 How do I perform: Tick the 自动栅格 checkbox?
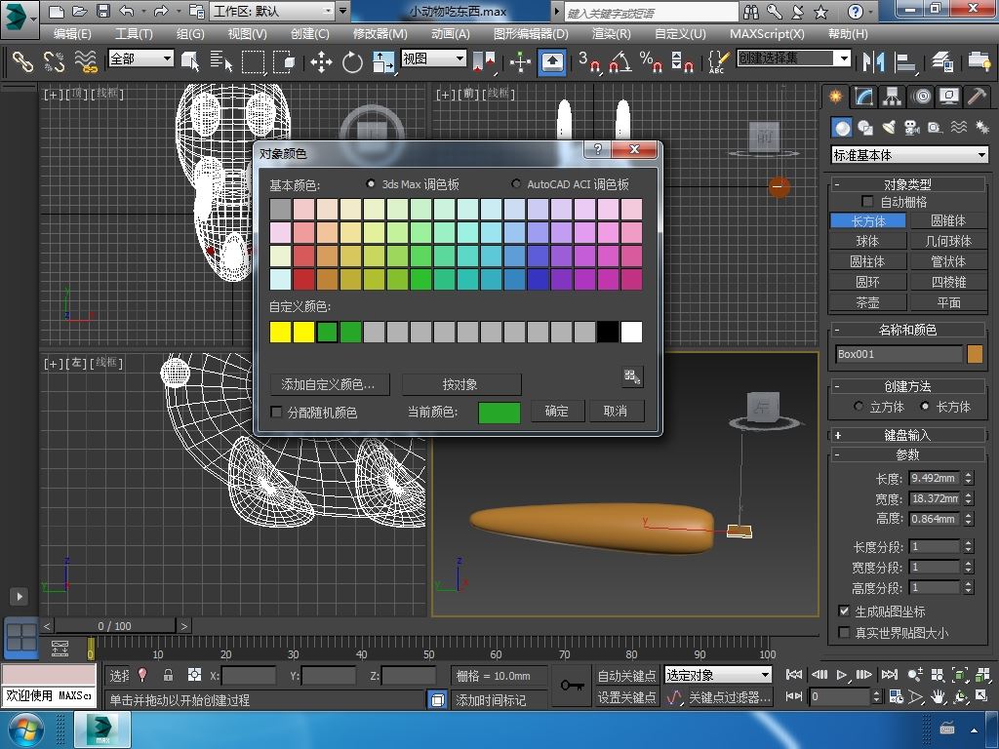(x=867, y=201)
